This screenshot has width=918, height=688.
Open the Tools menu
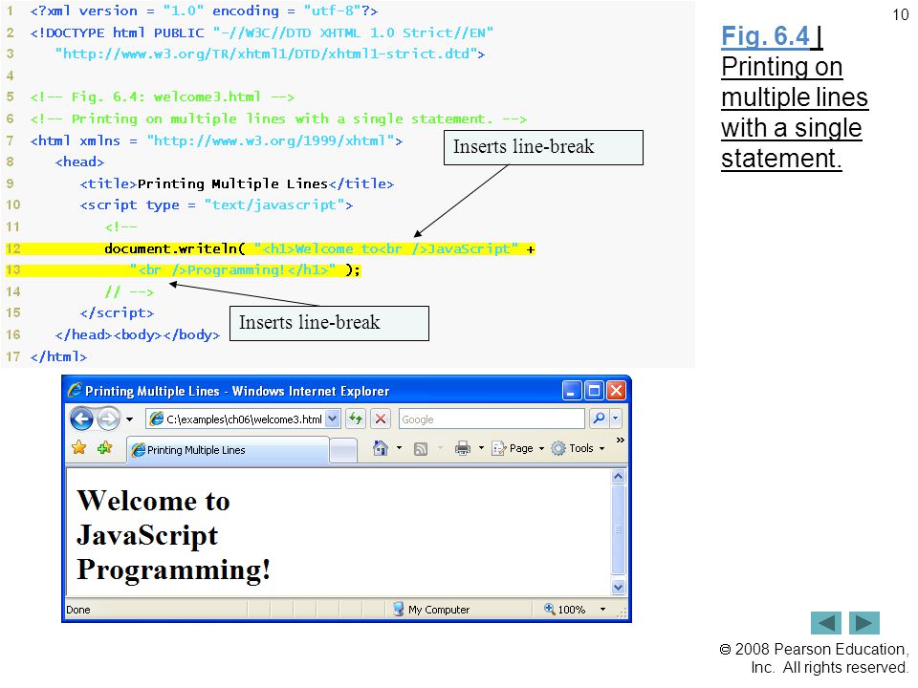point(579,448)
